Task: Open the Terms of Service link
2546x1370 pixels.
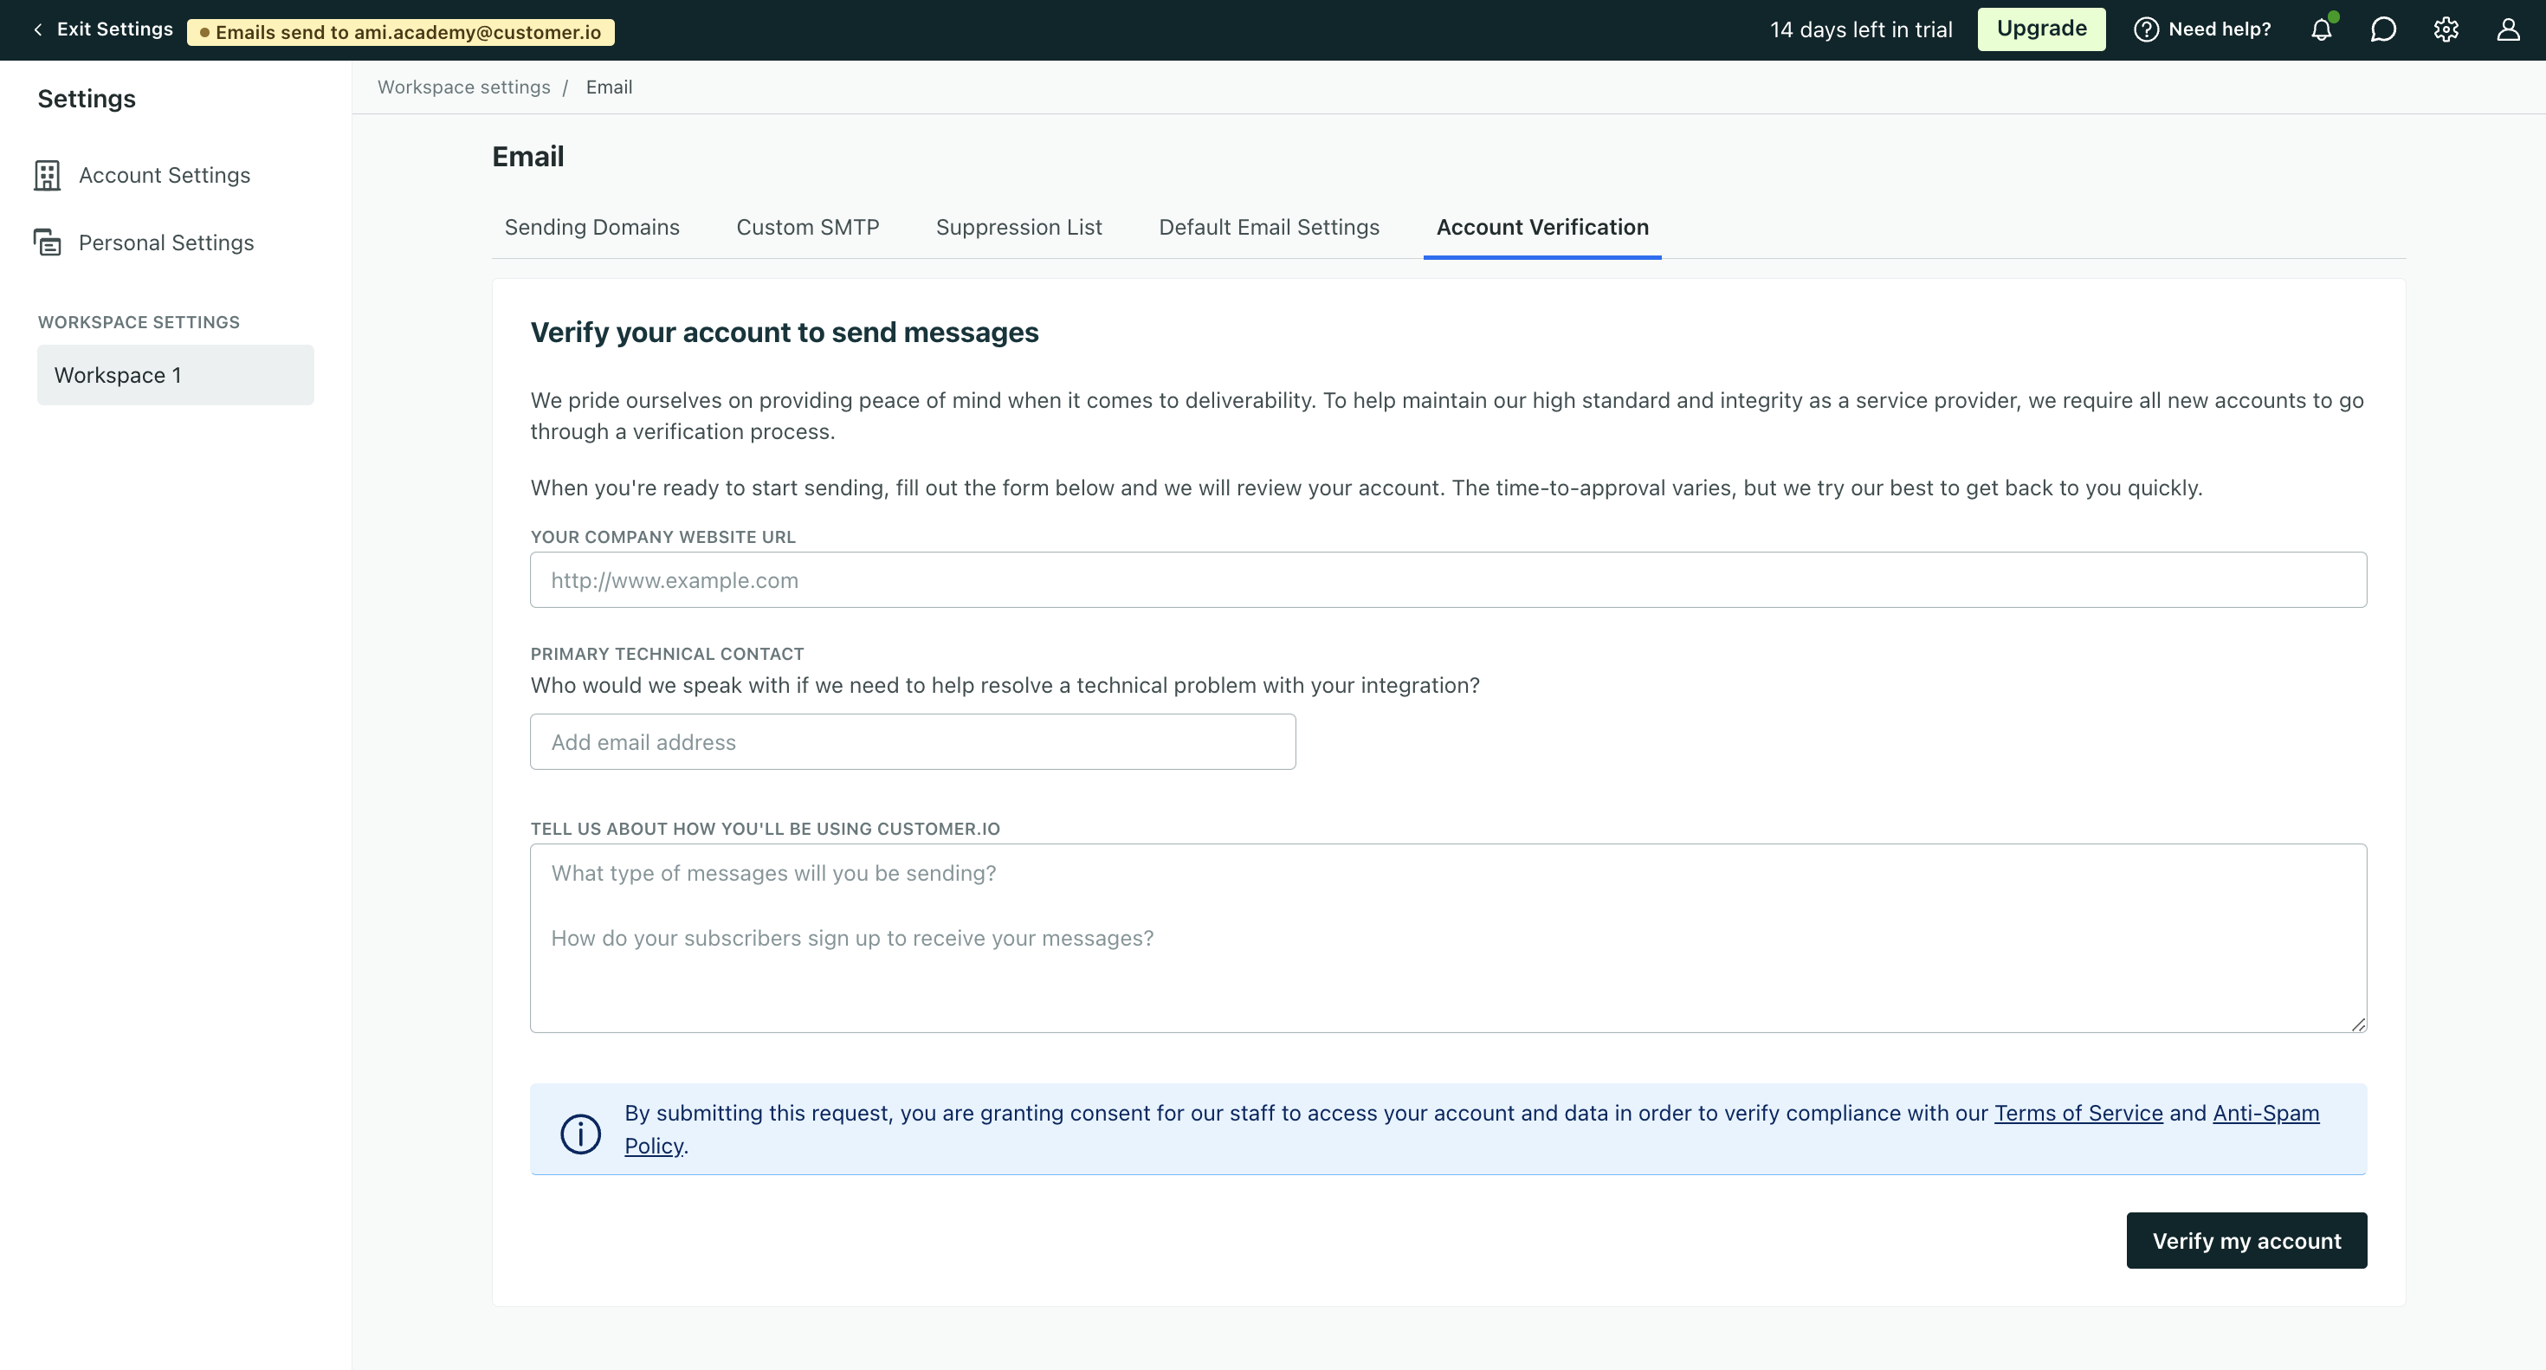Action: click(2078, 1113)
